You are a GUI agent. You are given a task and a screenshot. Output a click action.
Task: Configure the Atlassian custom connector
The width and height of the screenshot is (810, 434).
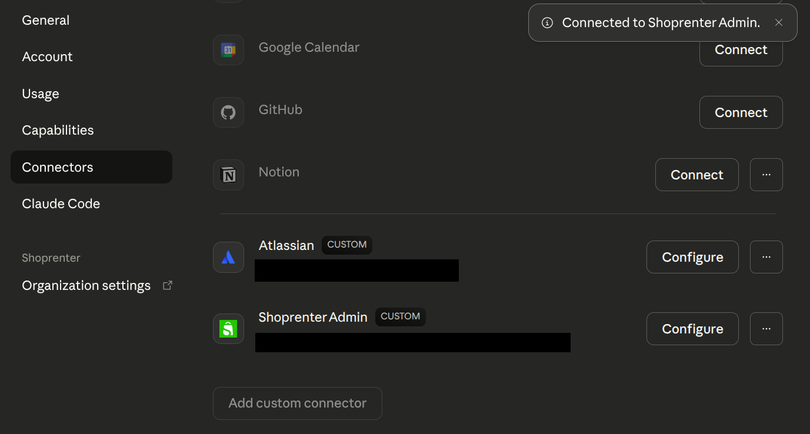(692, 257)
